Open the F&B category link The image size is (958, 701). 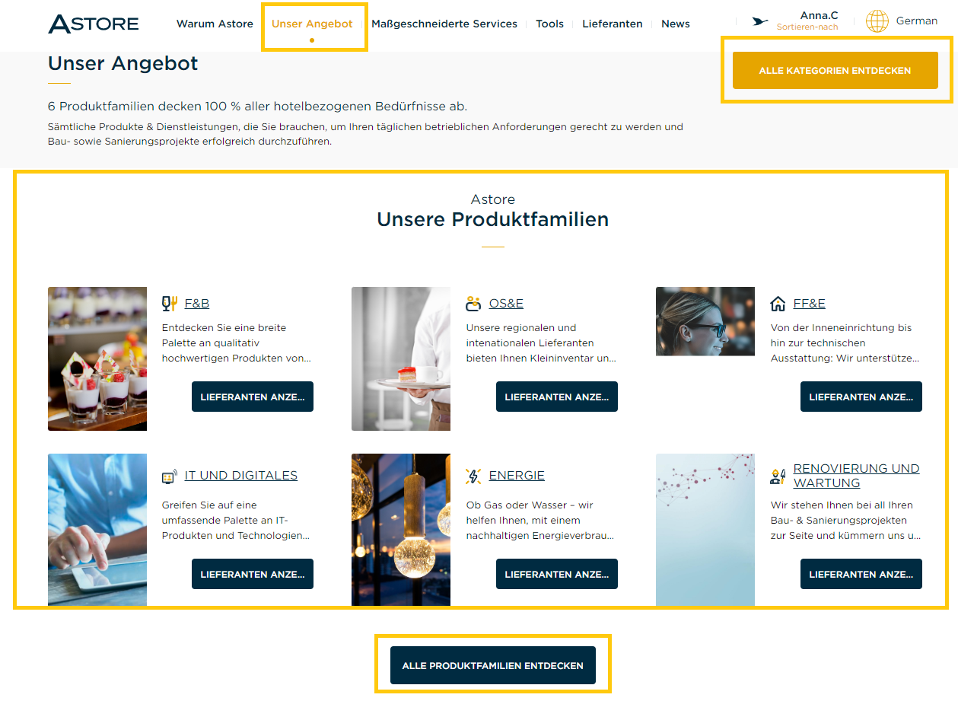coord(197,304)
